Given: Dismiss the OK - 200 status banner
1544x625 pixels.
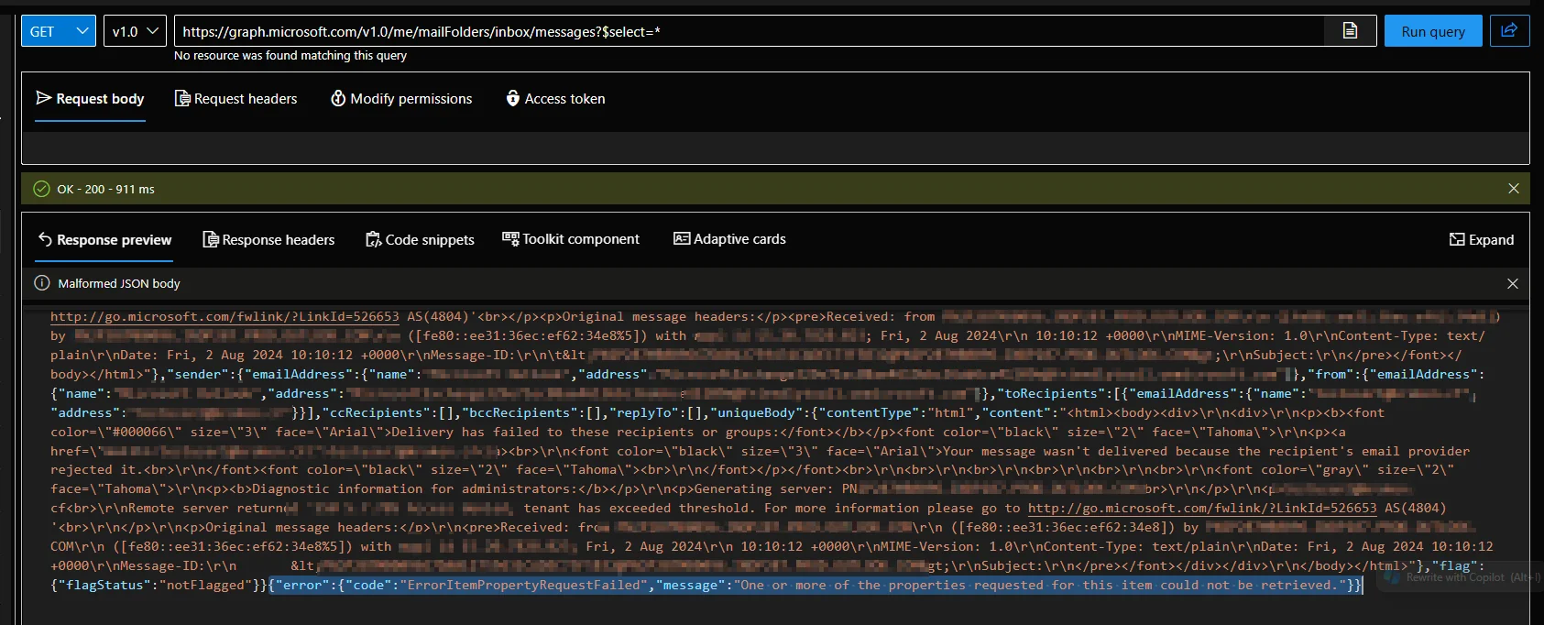Looking at the screenshot, I should (x=1514, y=189).
